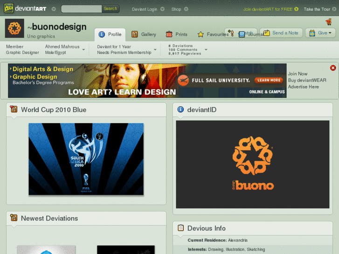Click the deviantID info icon
This screenshot has width=339, height=254.
point(180,110)
